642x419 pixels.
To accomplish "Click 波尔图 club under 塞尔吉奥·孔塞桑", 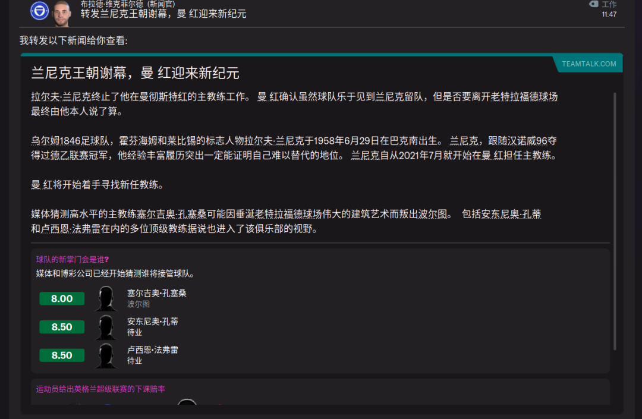I will pos(139,304).
